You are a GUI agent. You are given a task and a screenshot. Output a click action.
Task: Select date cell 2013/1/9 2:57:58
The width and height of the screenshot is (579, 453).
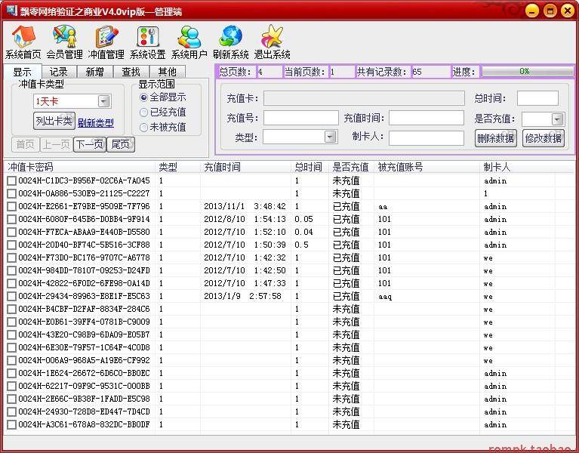point(242,296)
